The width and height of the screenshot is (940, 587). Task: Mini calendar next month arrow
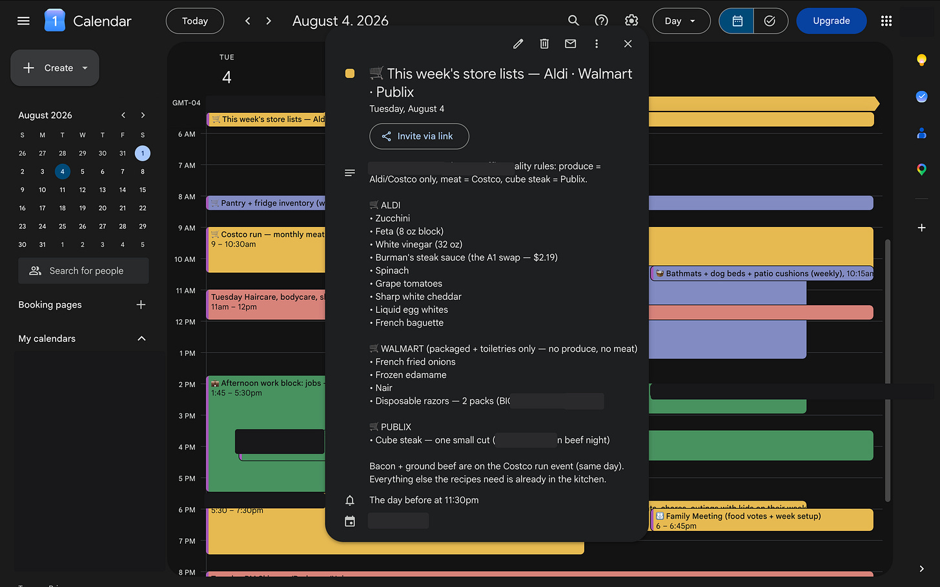(143, 115)
